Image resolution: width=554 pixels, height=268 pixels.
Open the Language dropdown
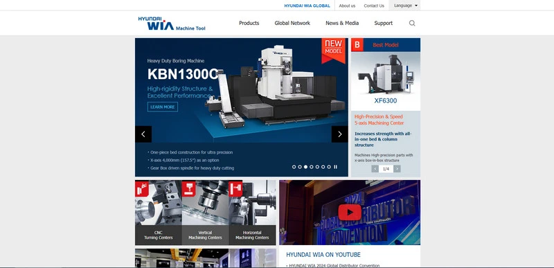click(404, 6)
